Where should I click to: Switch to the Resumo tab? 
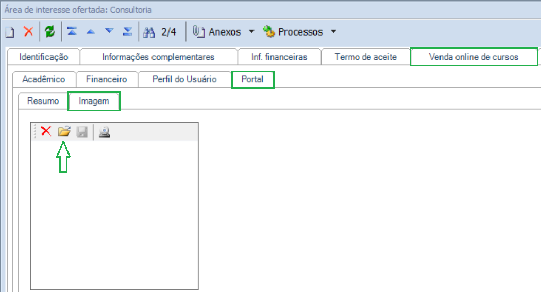[43, 101]
